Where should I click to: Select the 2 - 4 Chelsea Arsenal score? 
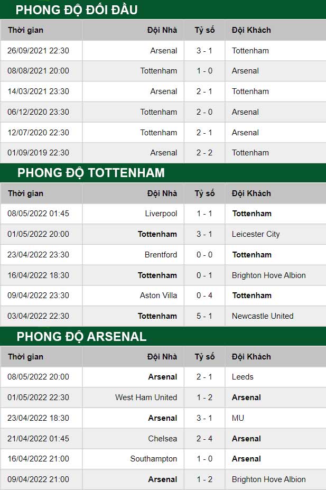pyautogui.click(x=204, y=439)
